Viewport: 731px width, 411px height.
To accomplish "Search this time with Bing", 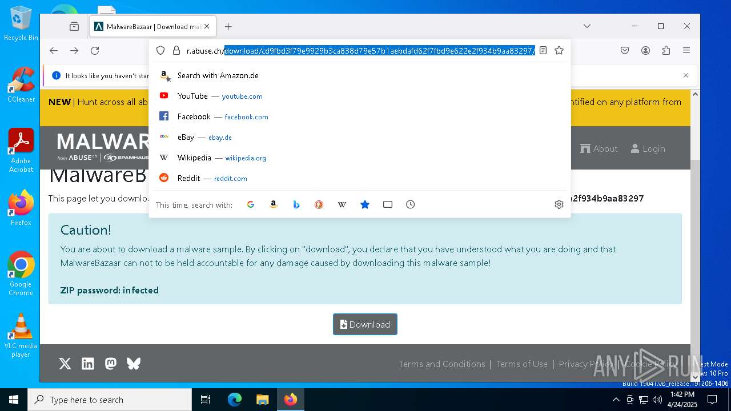I will pyautogui.click(x=296, y=204).
